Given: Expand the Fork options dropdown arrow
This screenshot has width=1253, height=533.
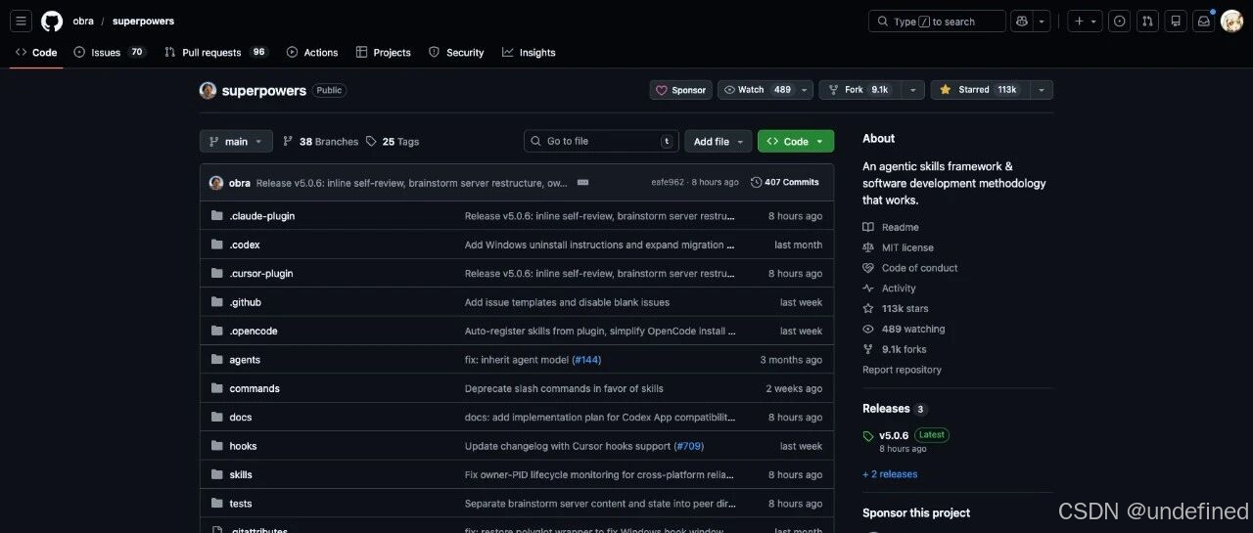Looking at the screenshot, I should 913,90.
